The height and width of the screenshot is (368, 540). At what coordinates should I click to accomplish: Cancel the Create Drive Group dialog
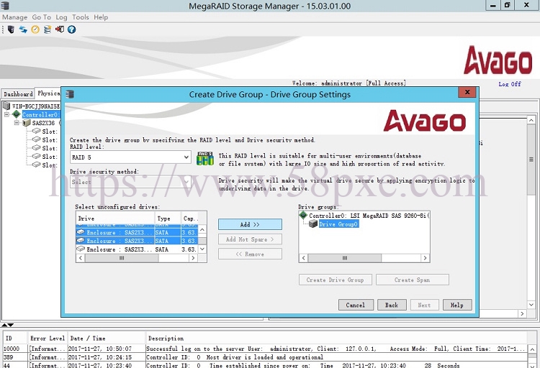(x=356, y=305)
